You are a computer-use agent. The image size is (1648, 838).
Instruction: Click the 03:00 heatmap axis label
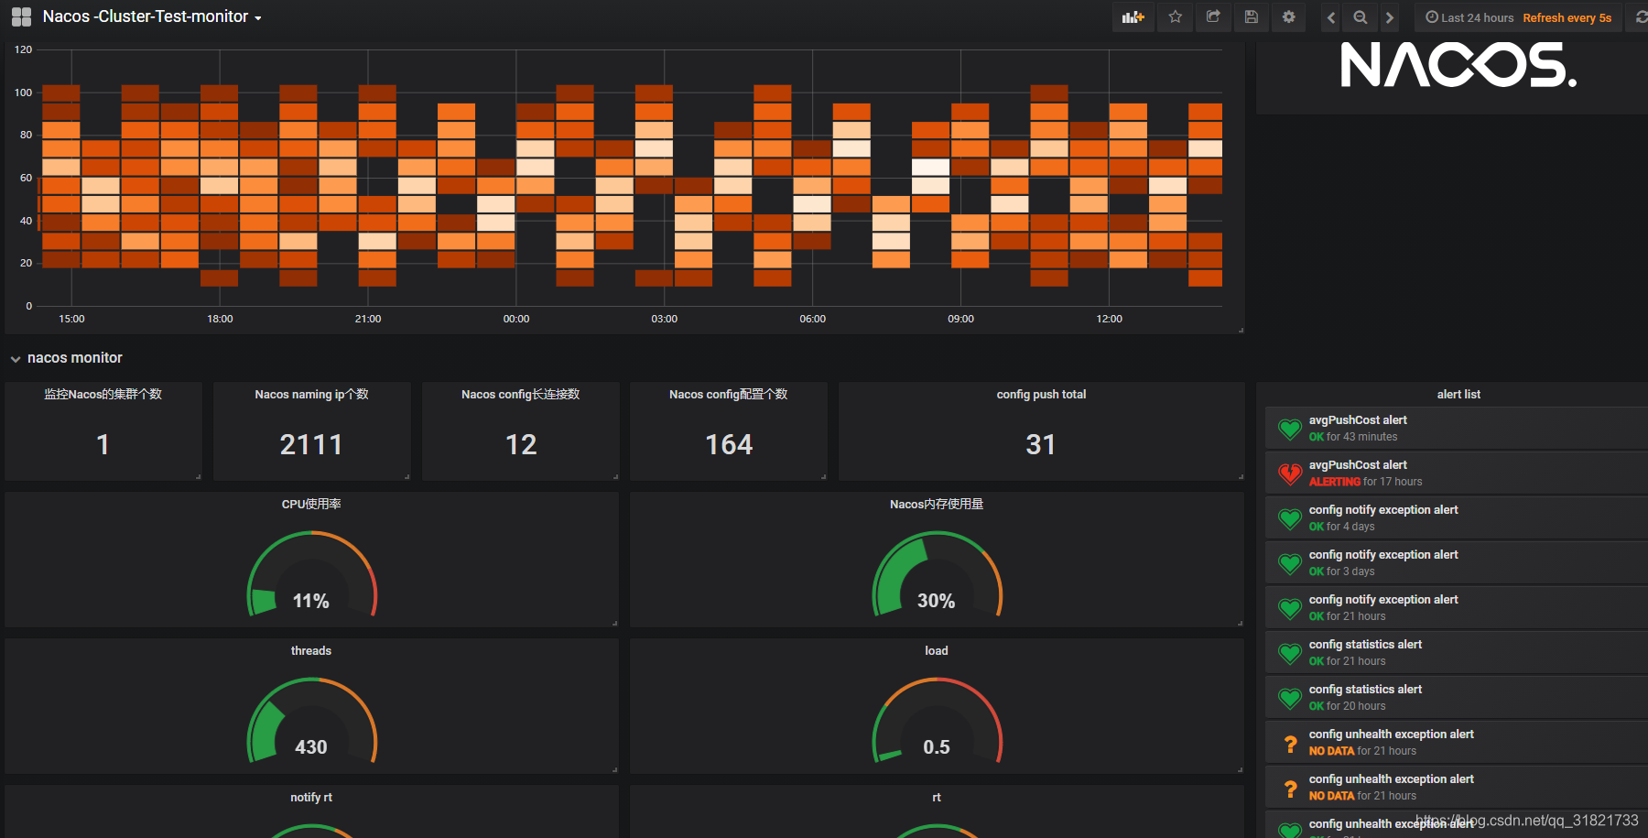point(665,319)
